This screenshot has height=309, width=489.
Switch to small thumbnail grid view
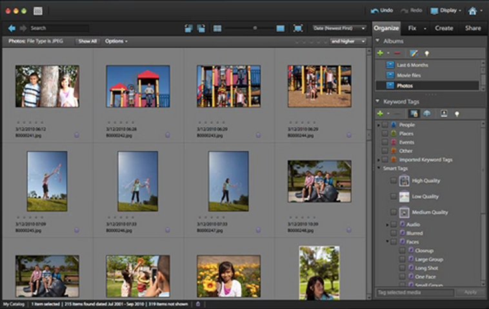pos(217,28)
